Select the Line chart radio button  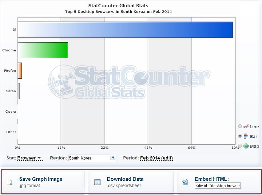point(240,126)
